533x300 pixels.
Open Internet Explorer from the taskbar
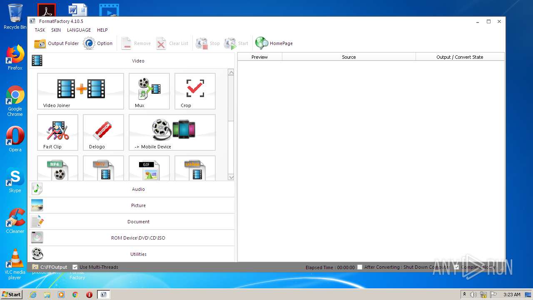(x=33, y=295)
